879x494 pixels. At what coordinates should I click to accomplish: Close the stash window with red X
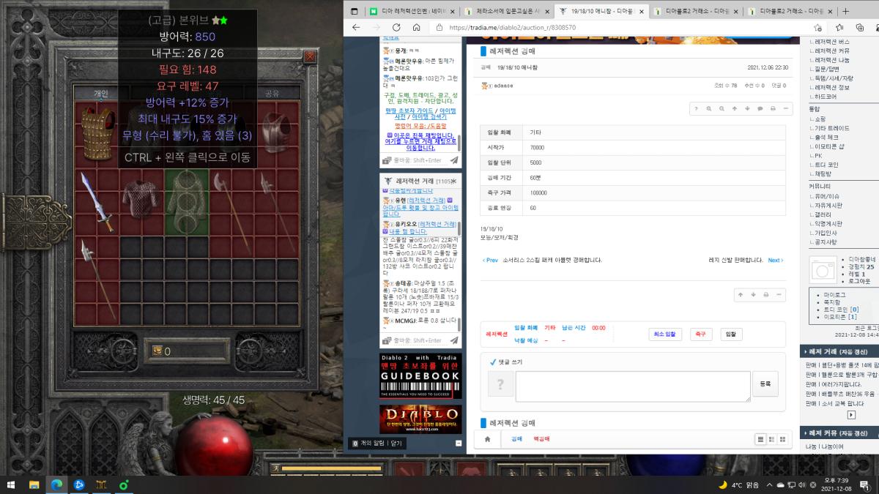(x=311, y=56)
